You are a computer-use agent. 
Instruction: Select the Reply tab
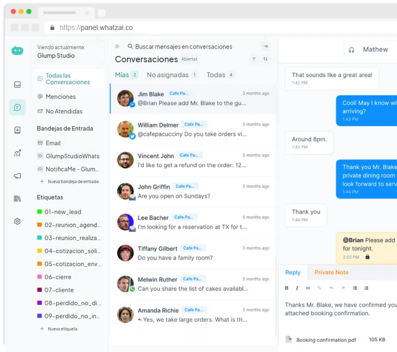click(x=293, y=272)
